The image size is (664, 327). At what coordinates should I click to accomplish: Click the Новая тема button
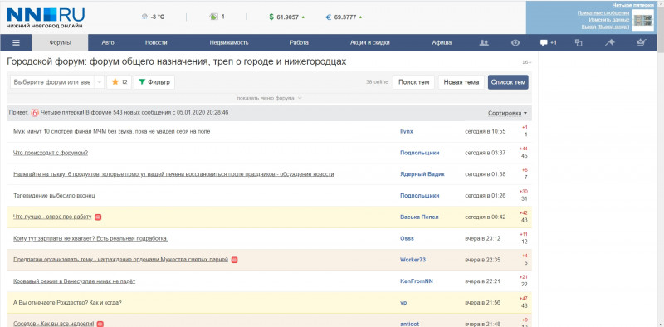[461, 82]
